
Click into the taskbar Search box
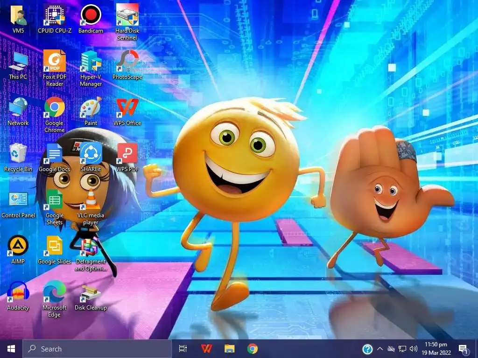pyautogui.click(x=97, y=349)
